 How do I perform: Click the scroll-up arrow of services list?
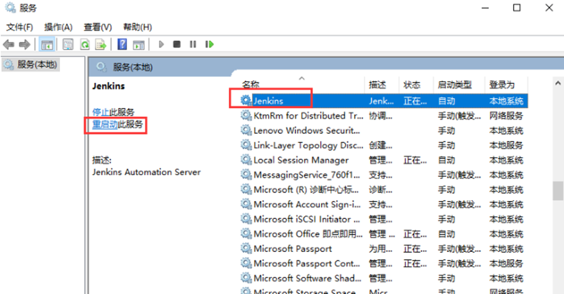click(558, 83)
